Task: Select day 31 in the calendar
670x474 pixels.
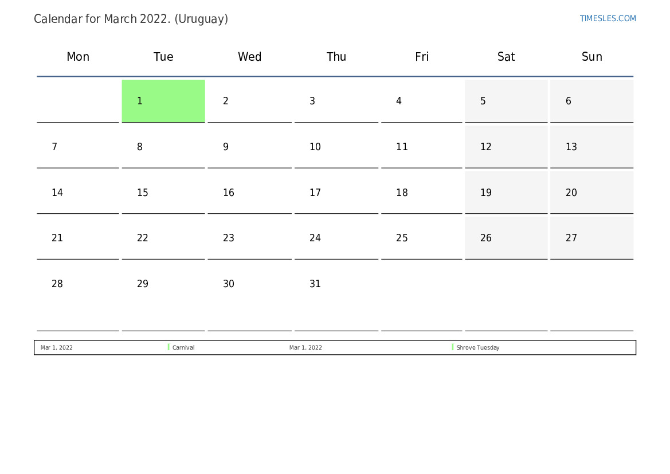Action: (336, 297)
